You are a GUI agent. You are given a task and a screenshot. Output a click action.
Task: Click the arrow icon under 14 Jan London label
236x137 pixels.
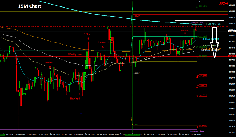click(50, 67)
